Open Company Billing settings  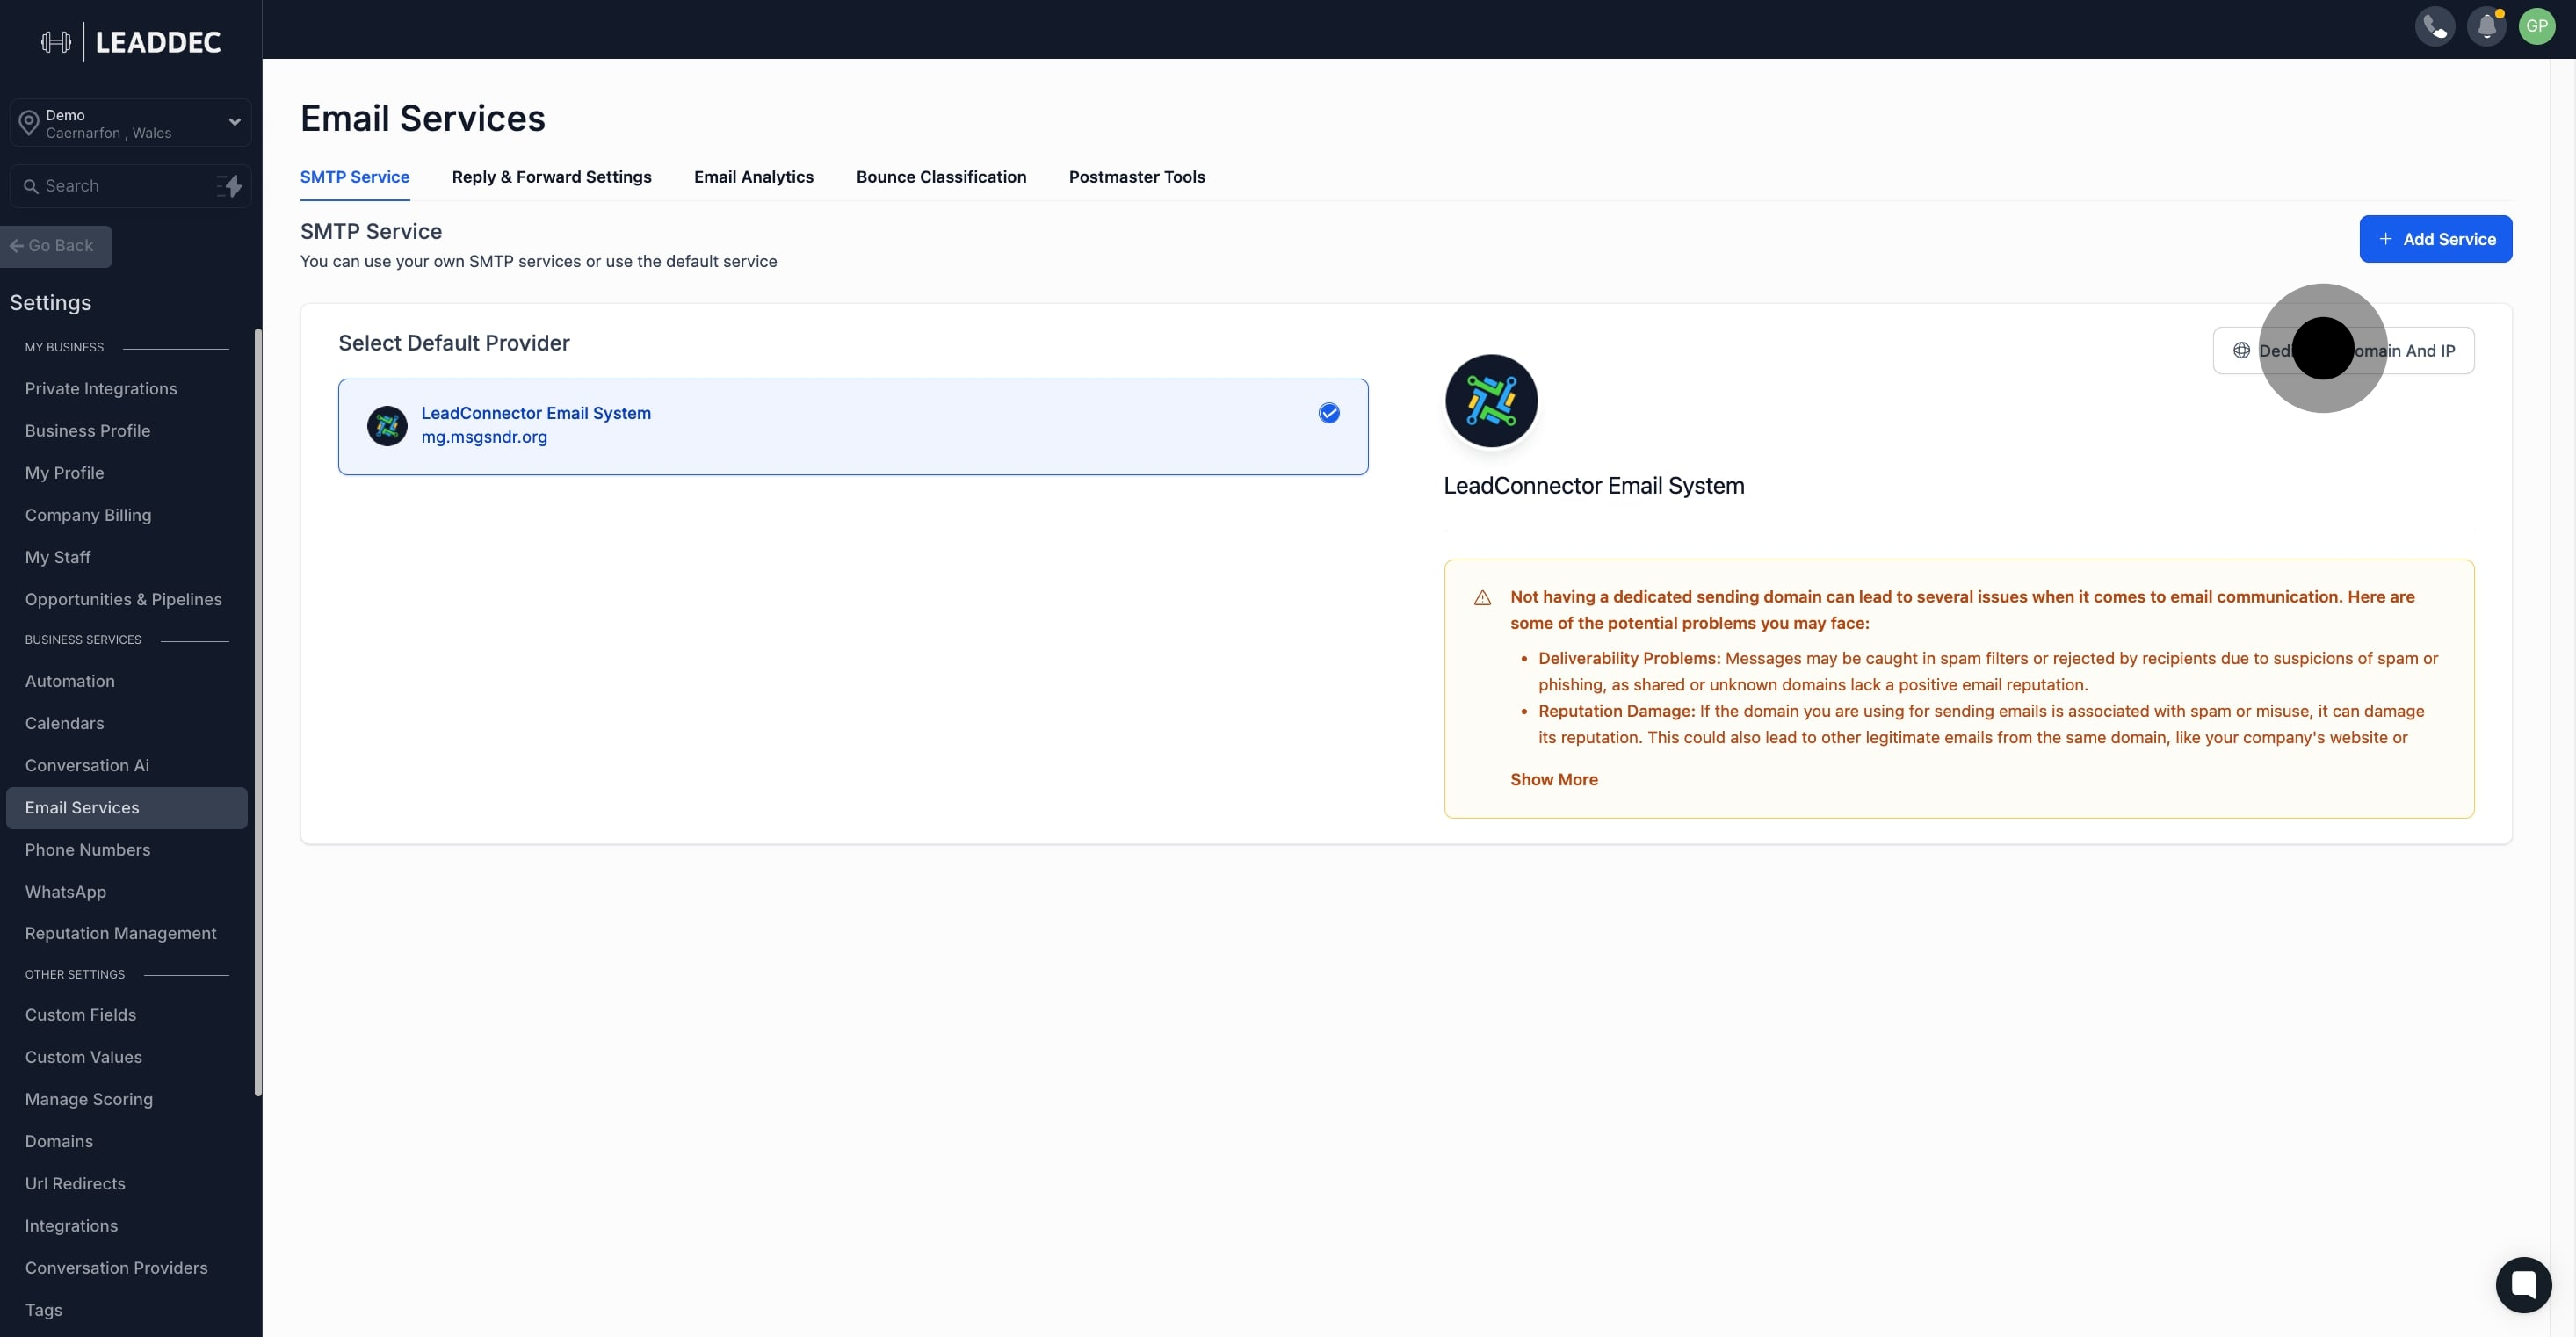[x=88, y=515]
